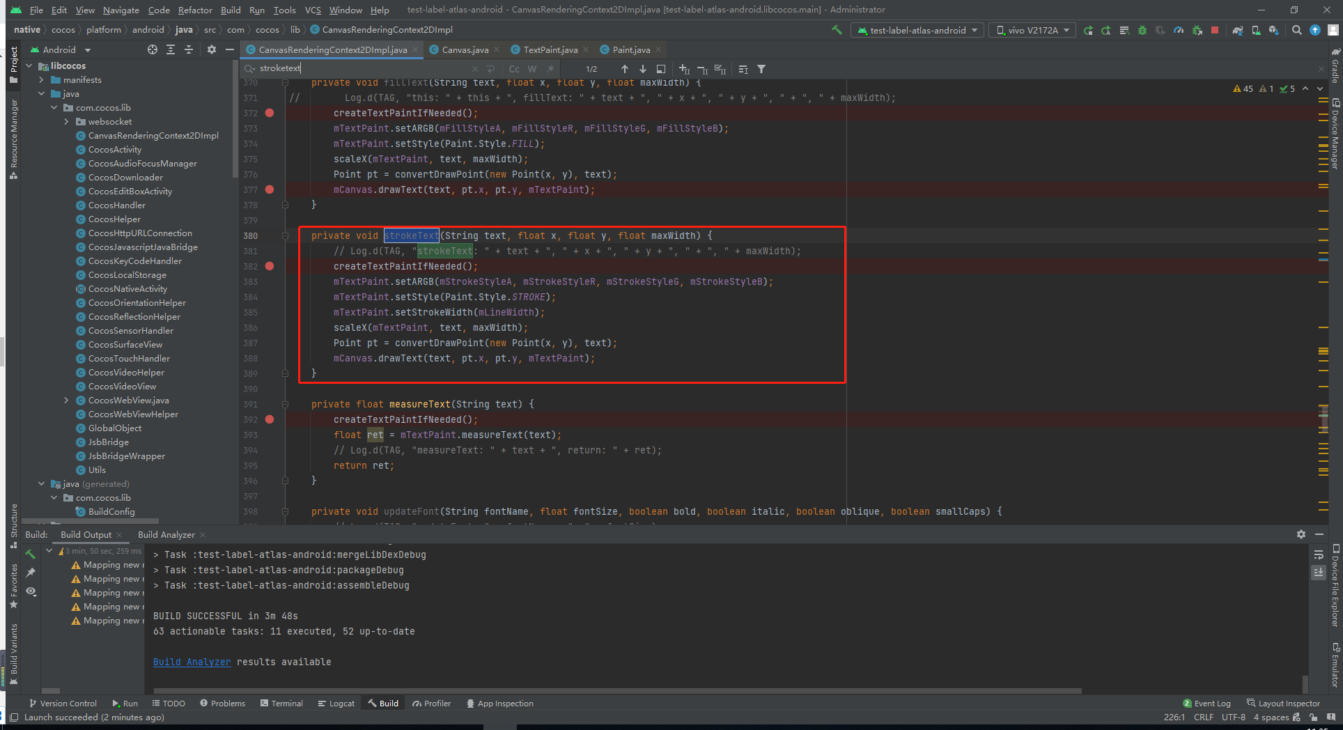The height and width of the screenshot is (730, 1343).
Task: Open Search Everywhere magnifier icon
Action: [x=1296, y=30]
